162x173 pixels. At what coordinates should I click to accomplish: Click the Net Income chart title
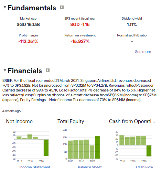[19, 121]
